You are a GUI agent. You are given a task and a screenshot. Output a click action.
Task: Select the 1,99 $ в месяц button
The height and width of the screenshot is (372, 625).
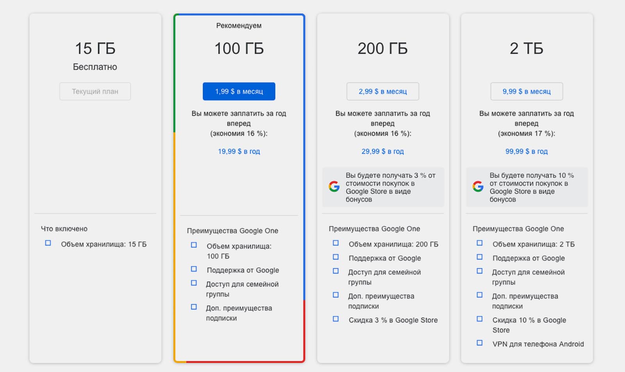point(239,91)
